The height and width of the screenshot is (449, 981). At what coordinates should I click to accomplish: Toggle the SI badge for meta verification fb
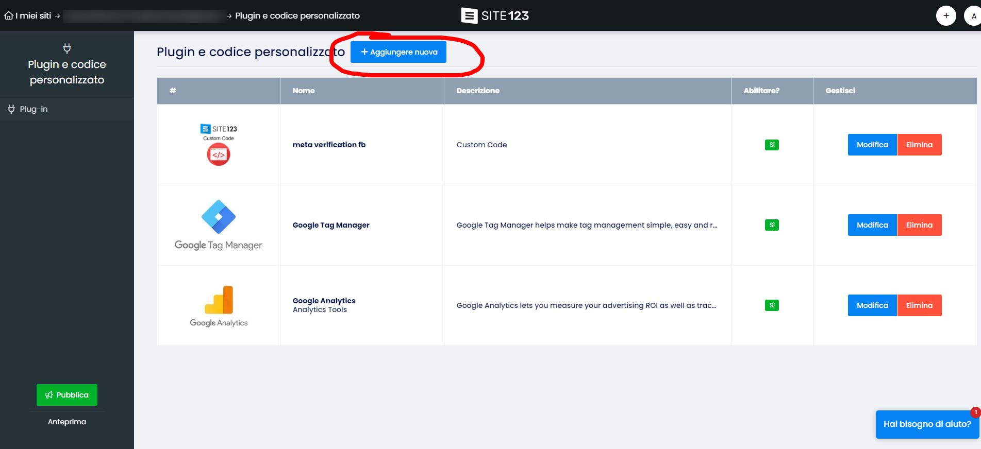pyautogui.click(x=772, y=145)
